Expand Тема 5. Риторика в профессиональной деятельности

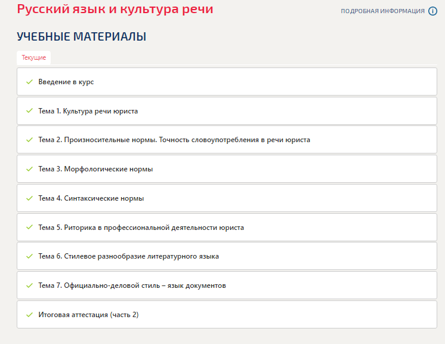pos(227,228)
